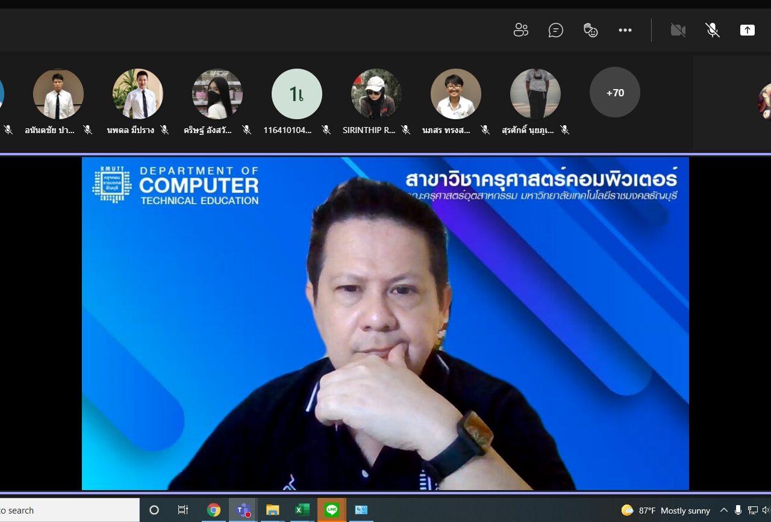This screenshot has height=522, width=771.
Task: Toggle the camera on
Action: [x=678, y=30]
